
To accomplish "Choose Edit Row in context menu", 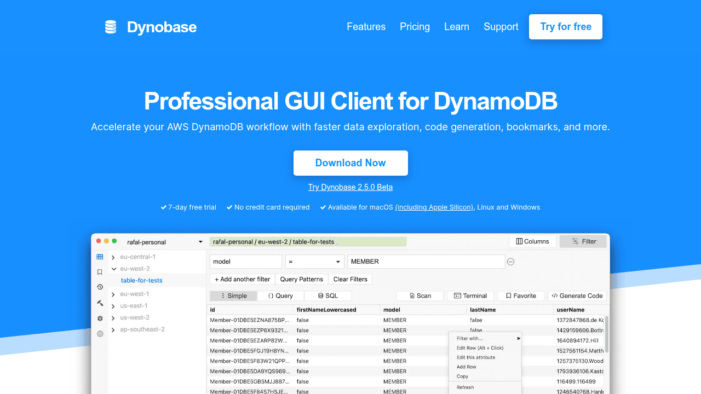I will (485, 348).
